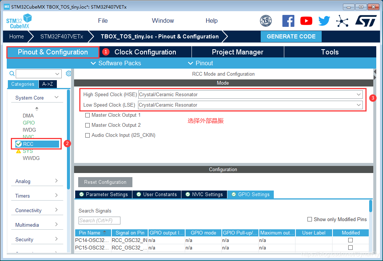The height and width of the screenshot is (261, 383).
Task: Click the categories panel vertical scrollbar
Action: pos(68,139)
